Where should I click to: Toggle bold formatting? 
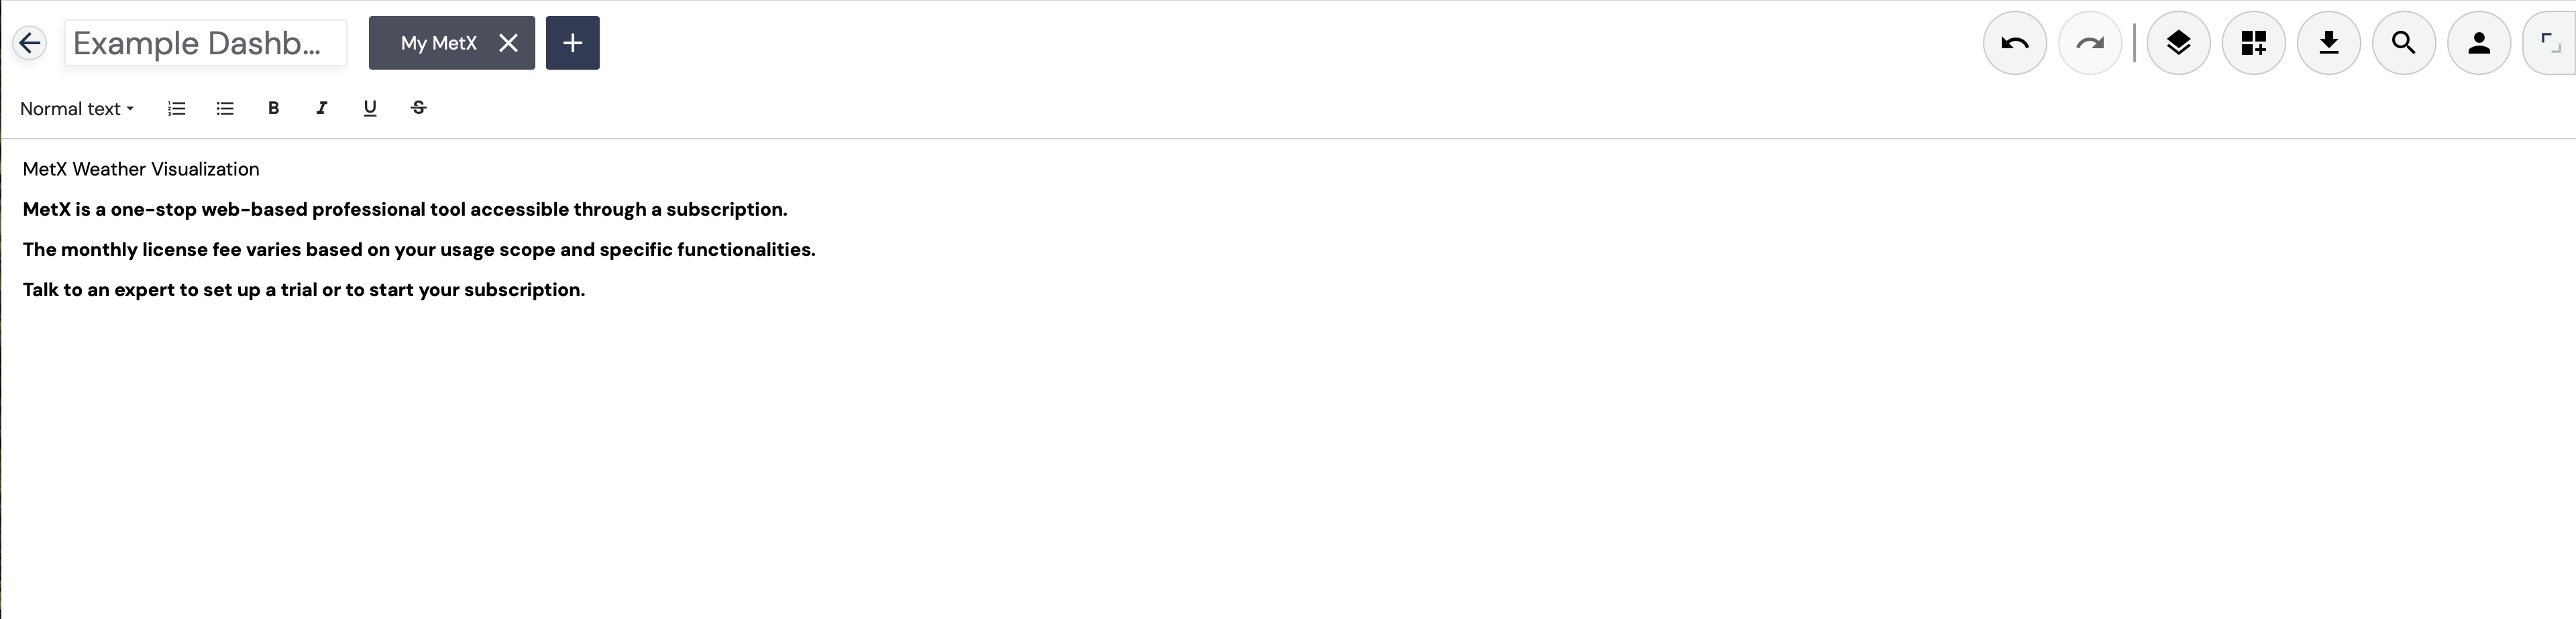[x=273, y=108]
